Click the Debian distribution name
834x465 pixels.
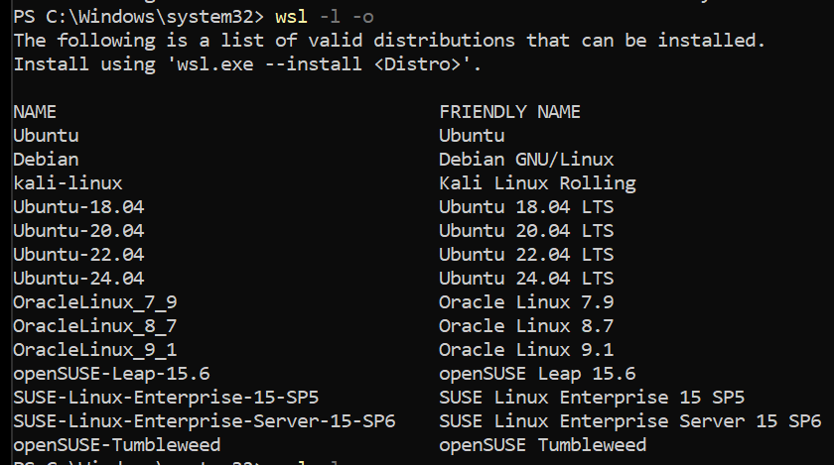point(46,160)
